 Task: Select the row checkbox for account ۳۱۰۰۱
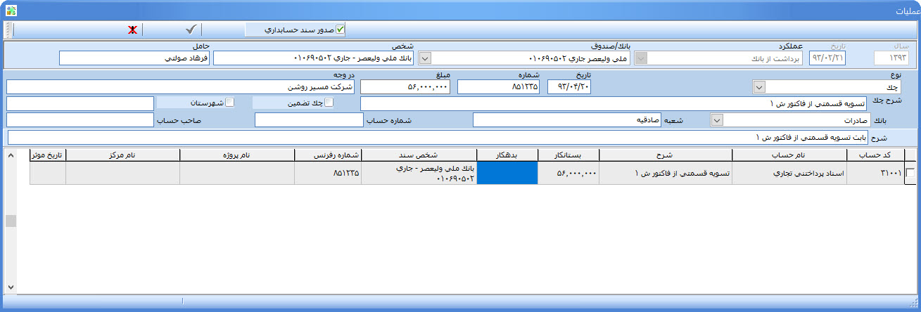click(x=910, y=173)
